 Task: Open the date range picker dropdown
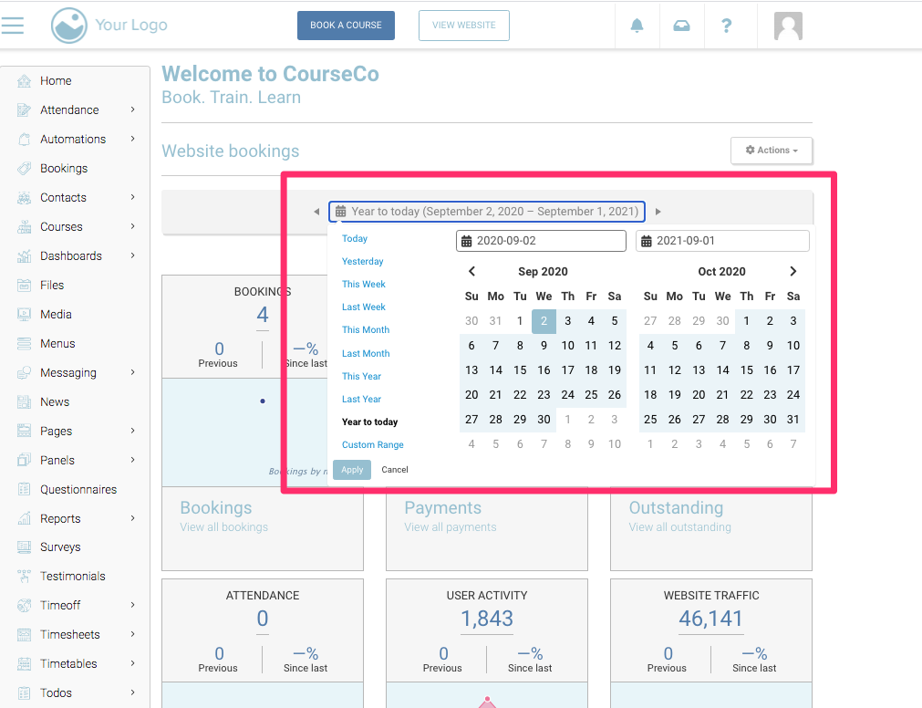click(487, 212)
